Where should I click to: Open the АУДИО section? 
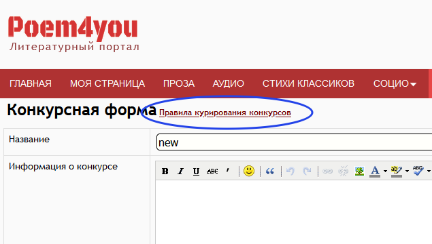(229, 83)
